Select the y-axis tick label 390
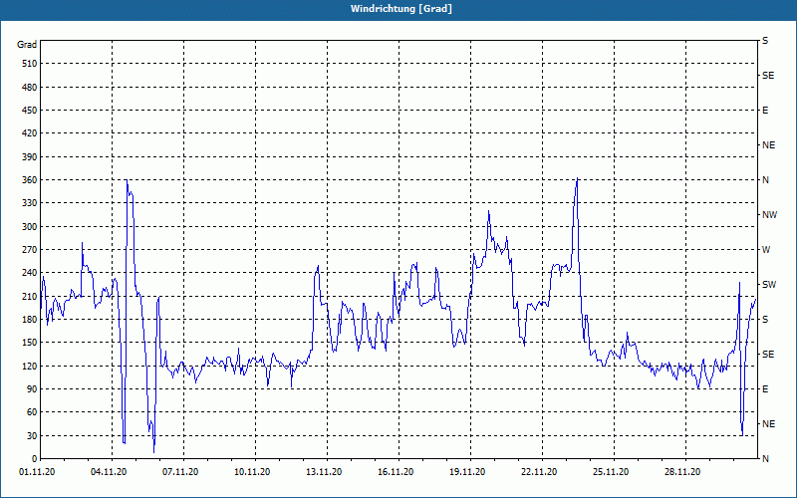The height and width of the screenshot is (498, 797). pos(30,157)
